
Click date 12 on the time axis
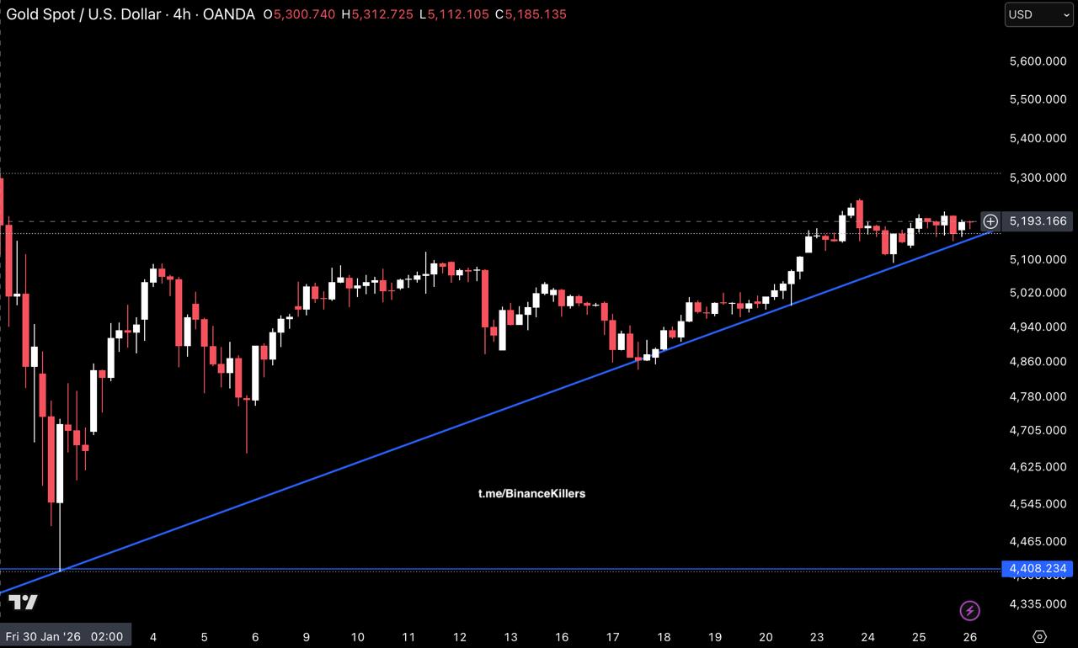click(x=460, y=637)
